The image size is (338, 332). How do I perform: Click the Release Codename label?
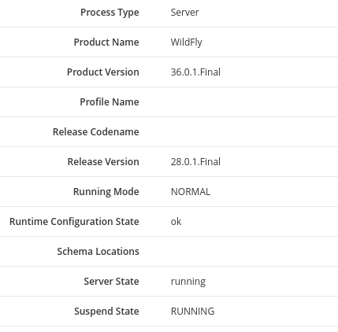[x=96, y=132]
